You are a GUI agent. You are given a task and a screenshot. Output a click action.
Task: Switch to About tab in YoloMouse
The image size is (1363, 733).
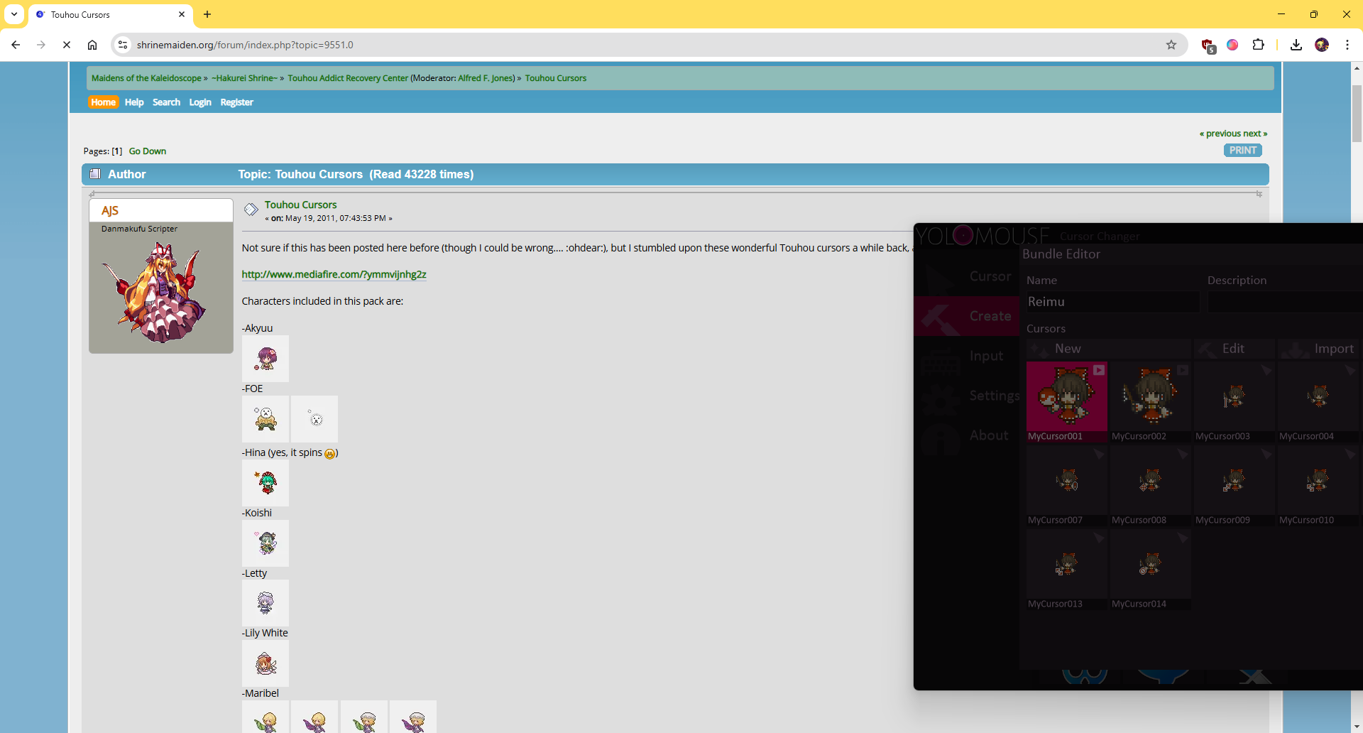968,435
